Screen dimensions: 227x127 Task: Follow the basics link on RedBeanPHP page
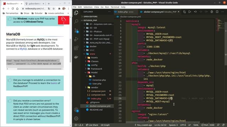[54, 83]
